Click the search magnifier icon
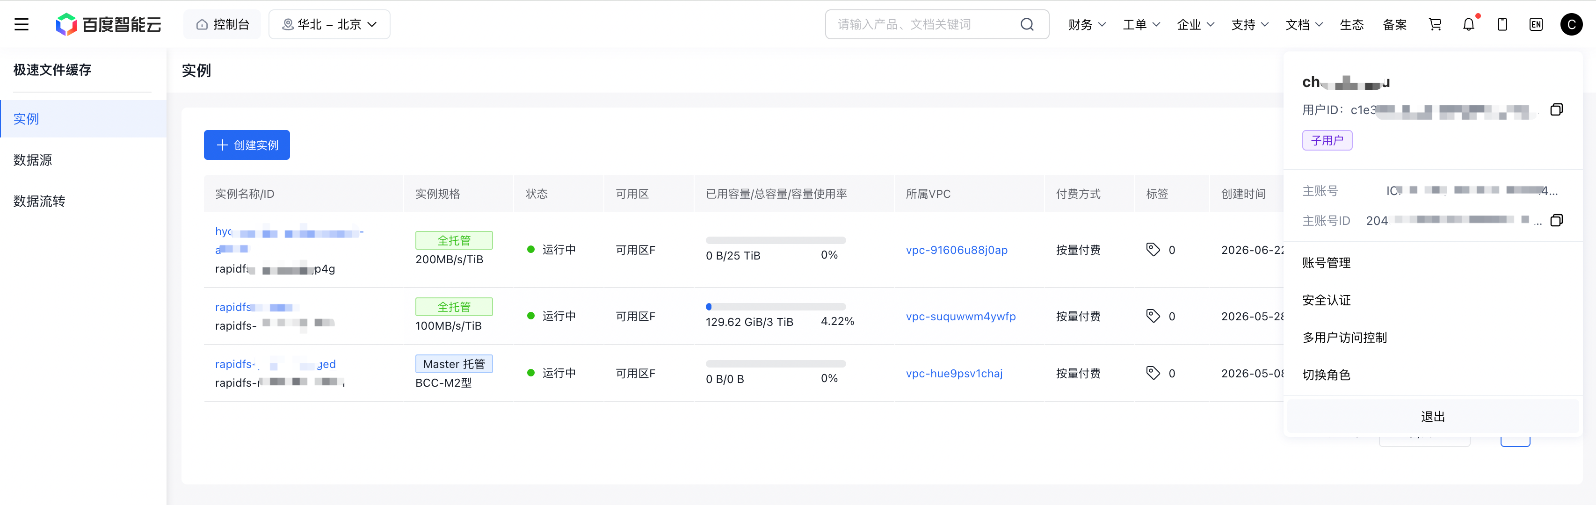The width and height of the screenshot is (1596, 505). click(x=1027, y=24)
